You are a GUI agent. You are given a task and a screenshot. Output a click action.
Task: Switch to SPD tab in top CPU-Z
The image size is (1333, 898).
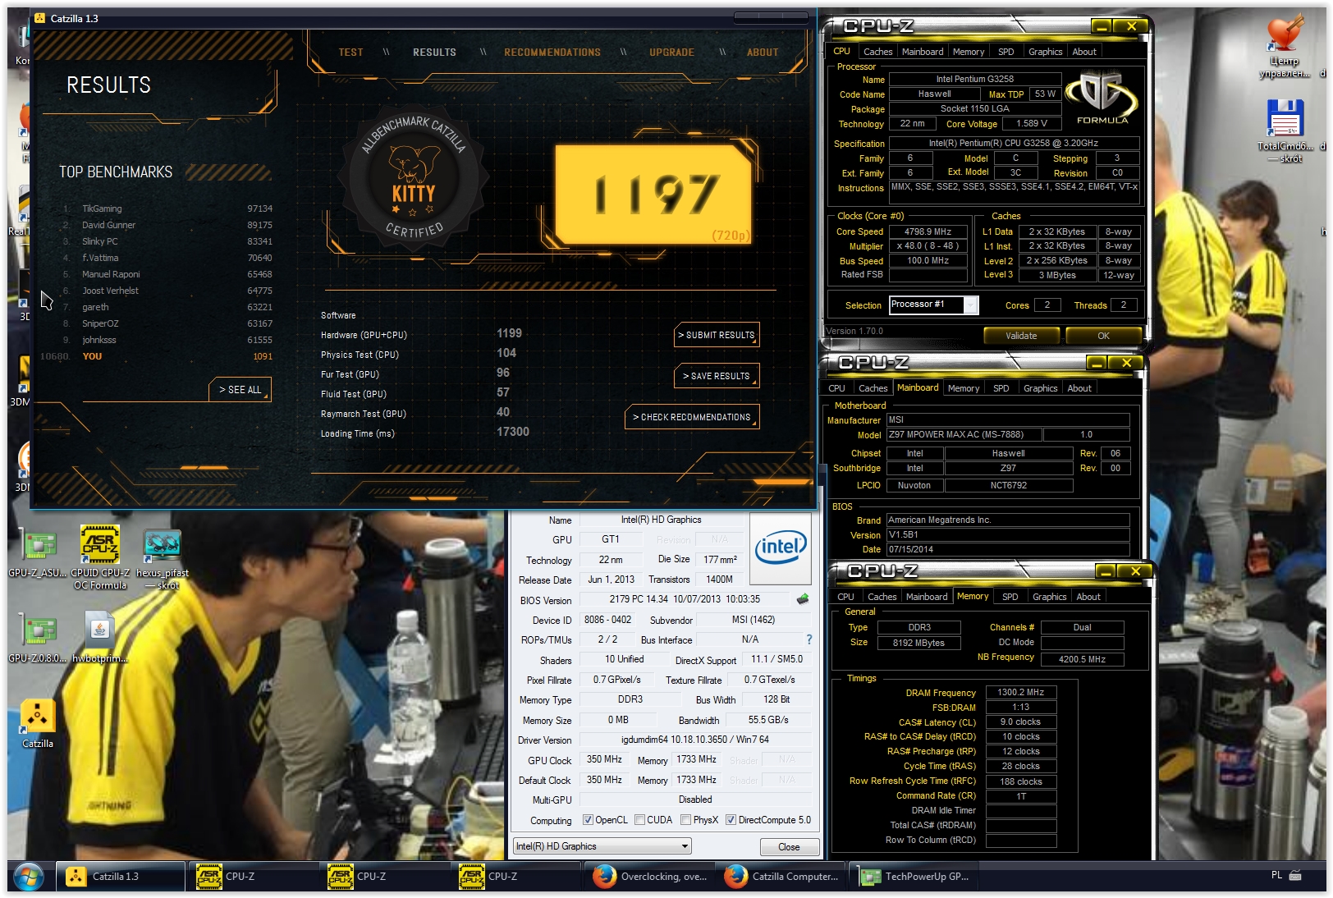click(1005, 52)
